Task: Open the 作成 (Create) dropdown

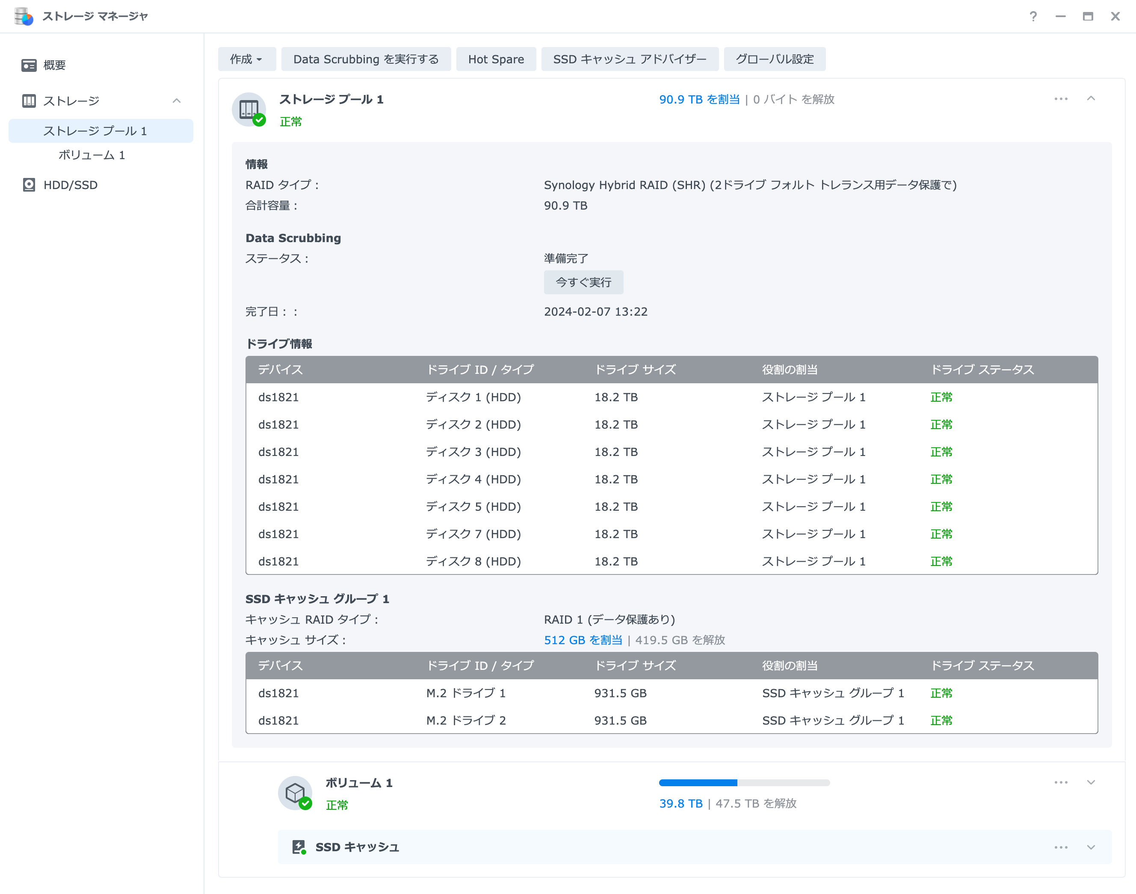Action: pyautogui.click(x=246, y=59)
